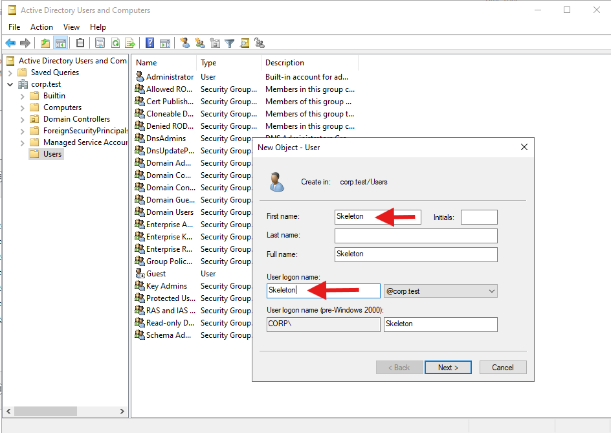Expand the Builtin container
The image size is (611, 433).
pos(22,96)
